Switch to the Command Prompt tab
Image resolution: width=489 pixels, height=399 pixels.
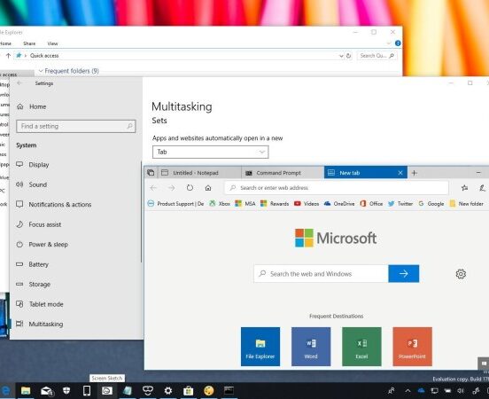[283, 173]
